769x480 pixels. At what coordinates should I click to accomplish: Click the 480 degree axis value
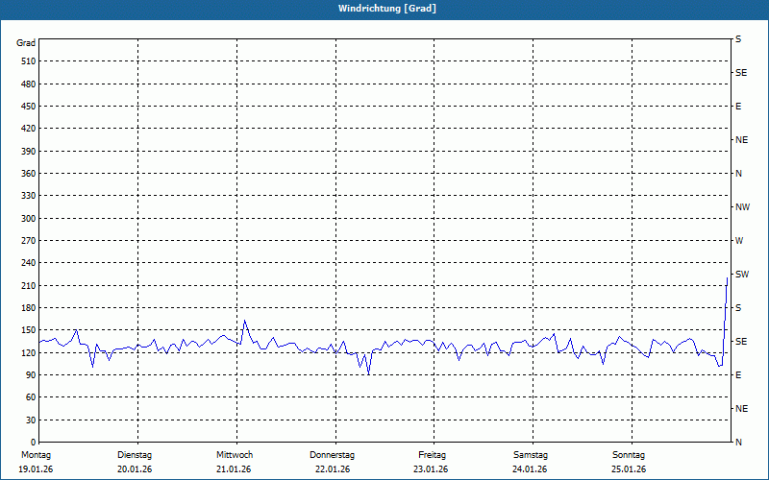(x=29, y=84)
